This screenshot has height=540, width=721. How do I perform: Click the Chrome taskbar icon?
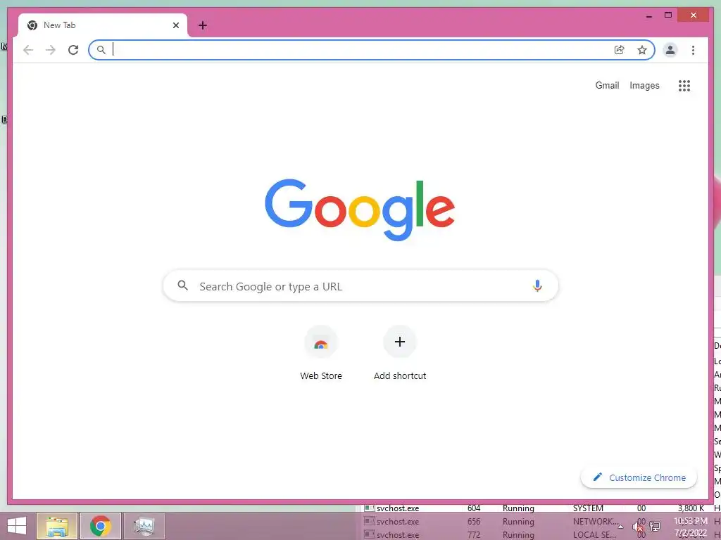click(101, 526)
